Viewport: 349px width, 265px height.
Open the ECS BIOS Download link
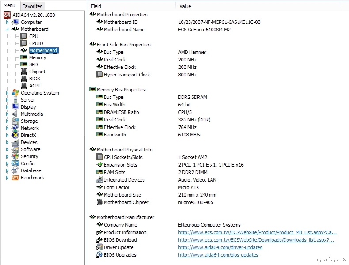256,240
